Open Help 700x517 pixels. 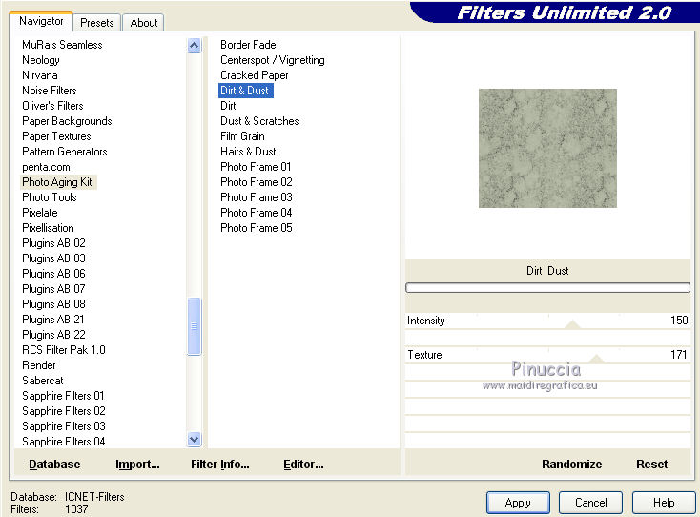pyautogui.click(x=664, y=503)
